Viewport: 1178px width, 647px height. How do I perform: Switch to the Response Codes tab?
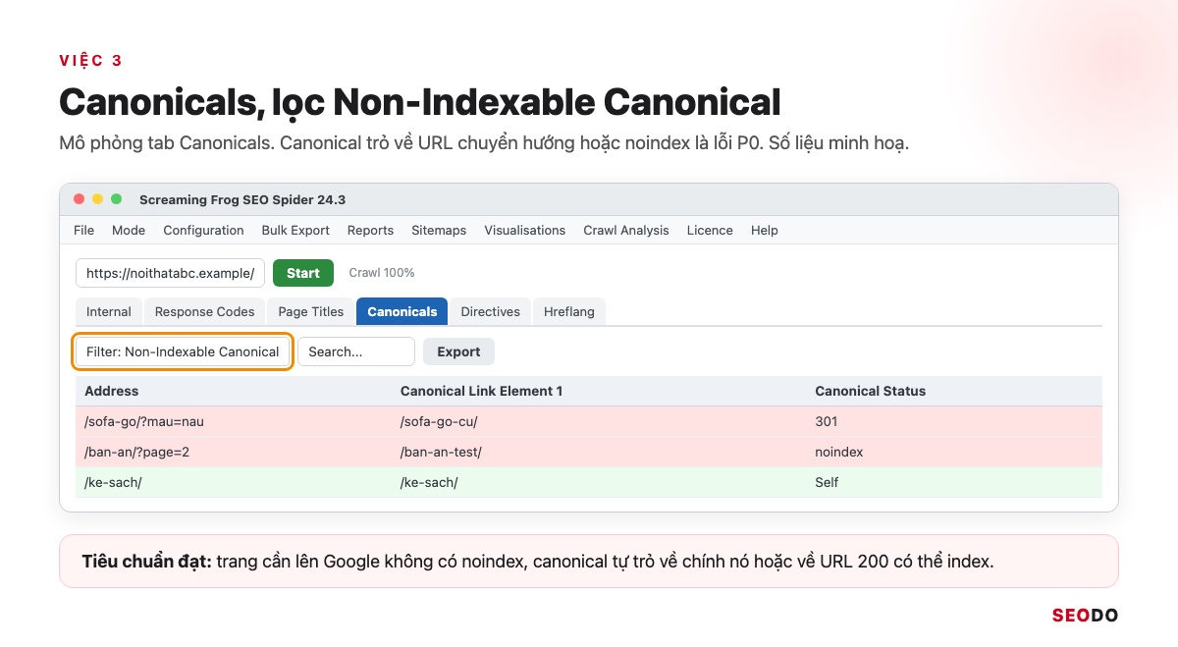click(x=204, y=311)
